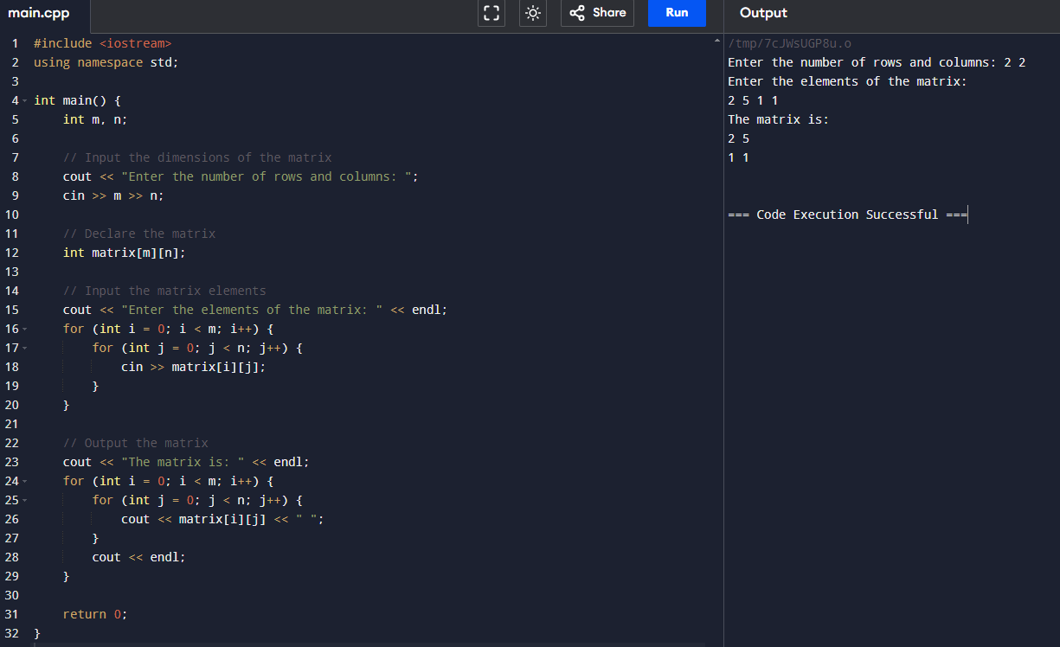Run the program with Run button
The image size is (1060, 647).
click(x=677, y=13)
